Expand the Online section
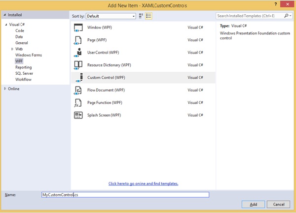The height and width of the screenshot is (213, 296). pos(5,89)
